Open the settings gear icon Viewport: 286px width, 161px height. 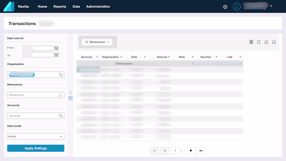pyautogui.click(x=225, y=7)
